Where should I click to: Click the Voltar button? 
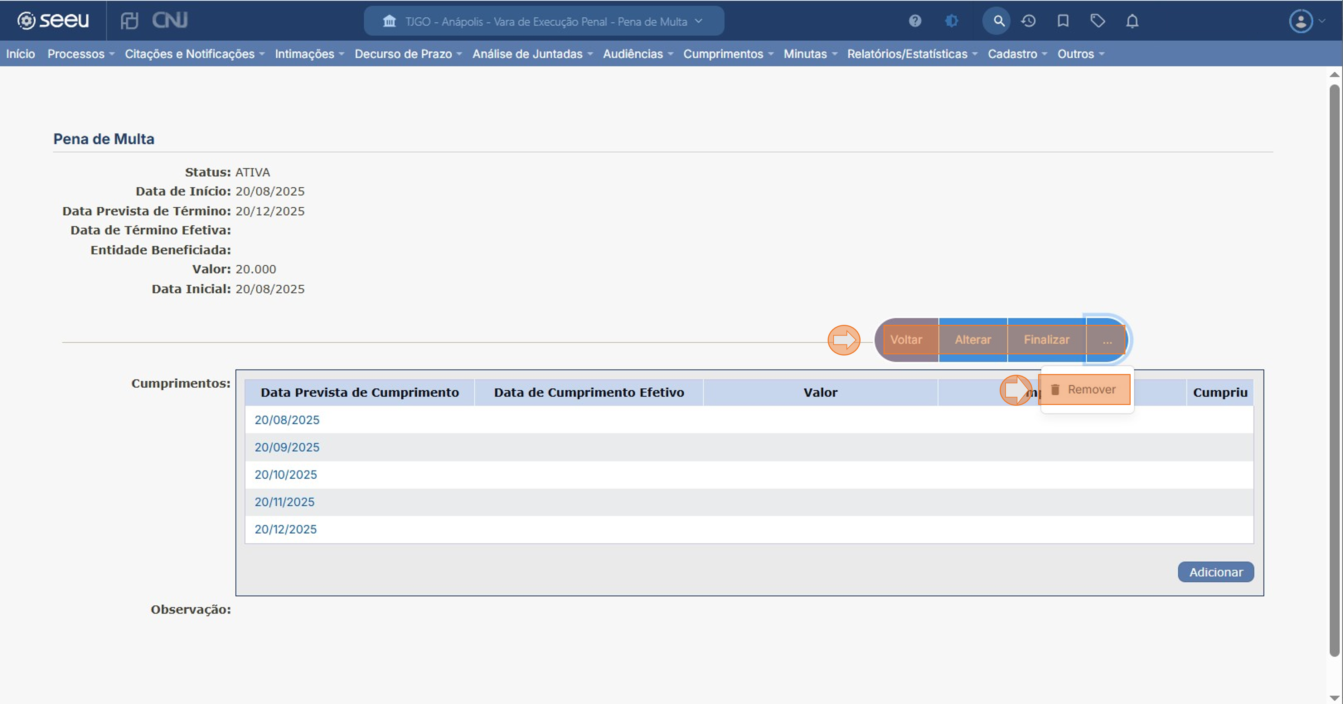(906, 340)
